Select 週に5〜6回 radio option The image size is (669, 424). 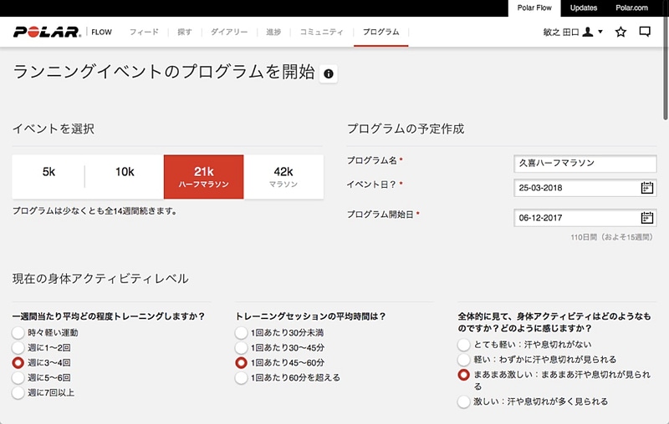[18, 377]
